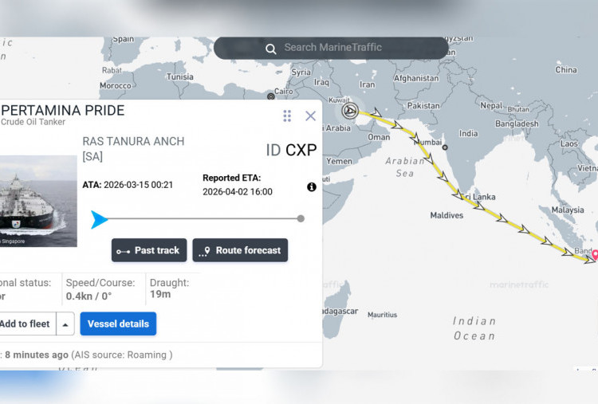Add vessel to fleet
The width and height of the screenshot is (598, 404).
26,324
